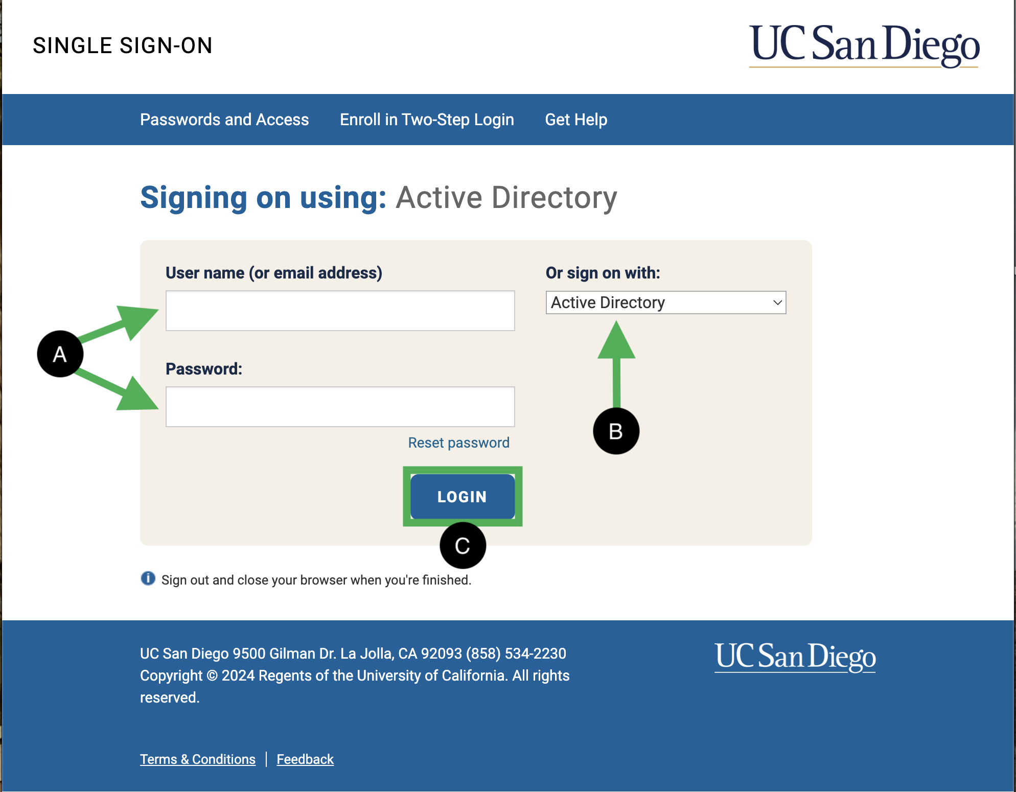Click the UC San Diego footer logo
The height and width of the screenshot is (792, 1016).
795,657
